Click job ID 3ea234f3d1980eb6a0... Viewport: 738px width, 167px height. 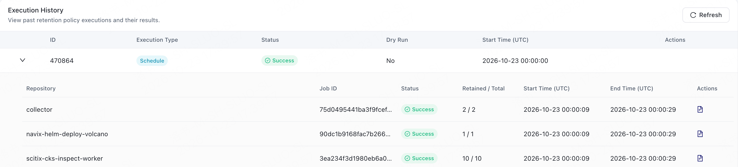click(x=355, y=158)
